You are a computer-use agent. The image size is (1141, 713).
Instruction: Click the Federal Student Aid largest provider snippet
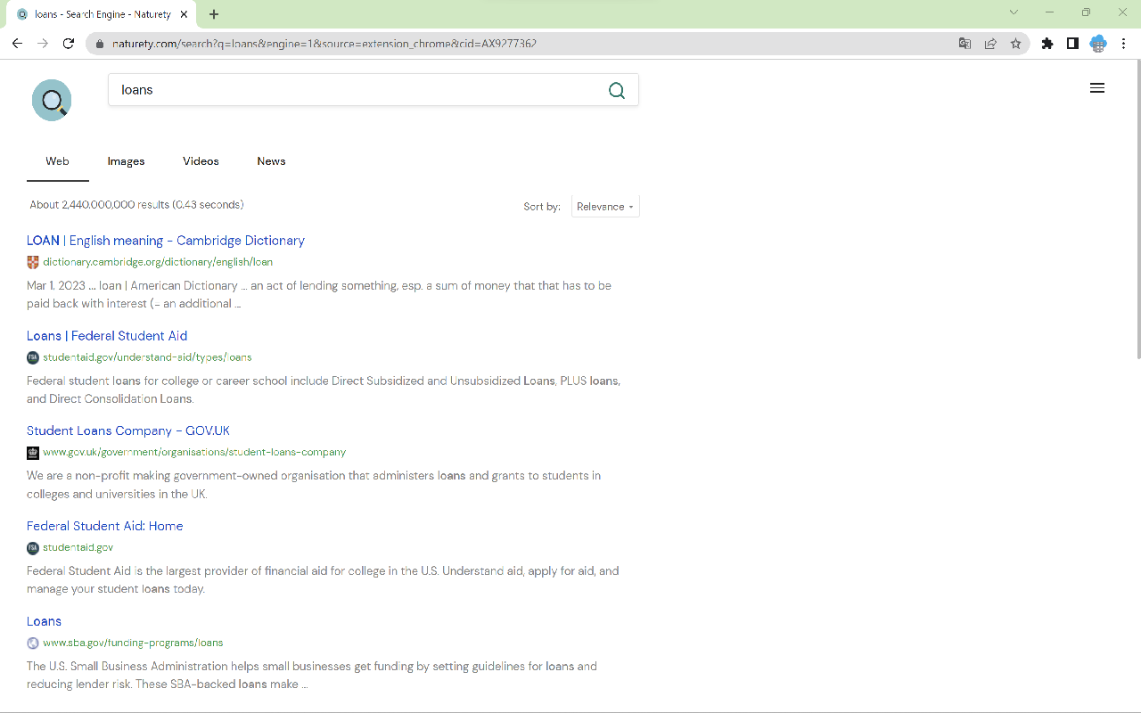pos(323,580)
